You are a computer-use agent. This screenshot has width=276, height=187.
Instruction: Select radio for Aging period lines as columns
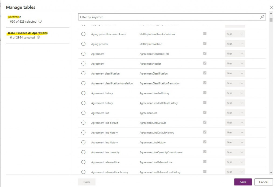(x=84, y=34)
